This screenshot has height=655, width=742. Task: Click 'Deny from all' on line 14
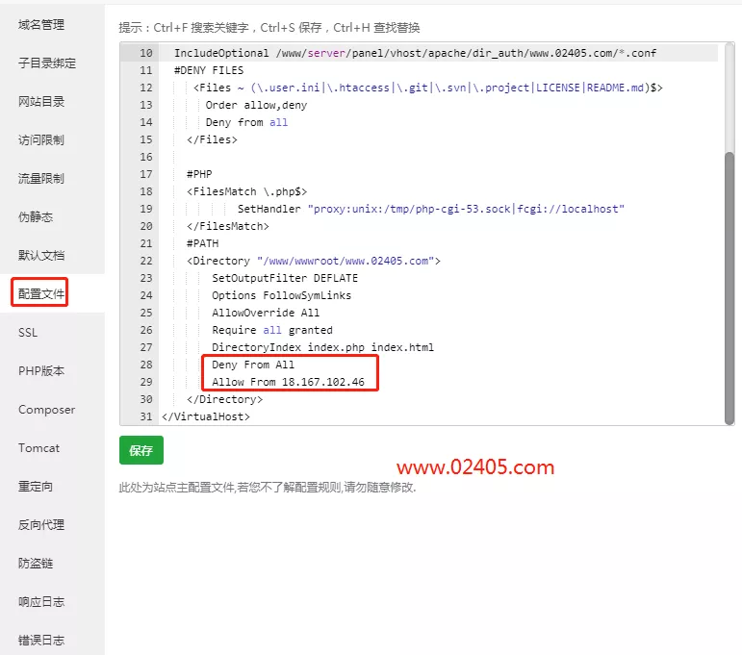246,122
